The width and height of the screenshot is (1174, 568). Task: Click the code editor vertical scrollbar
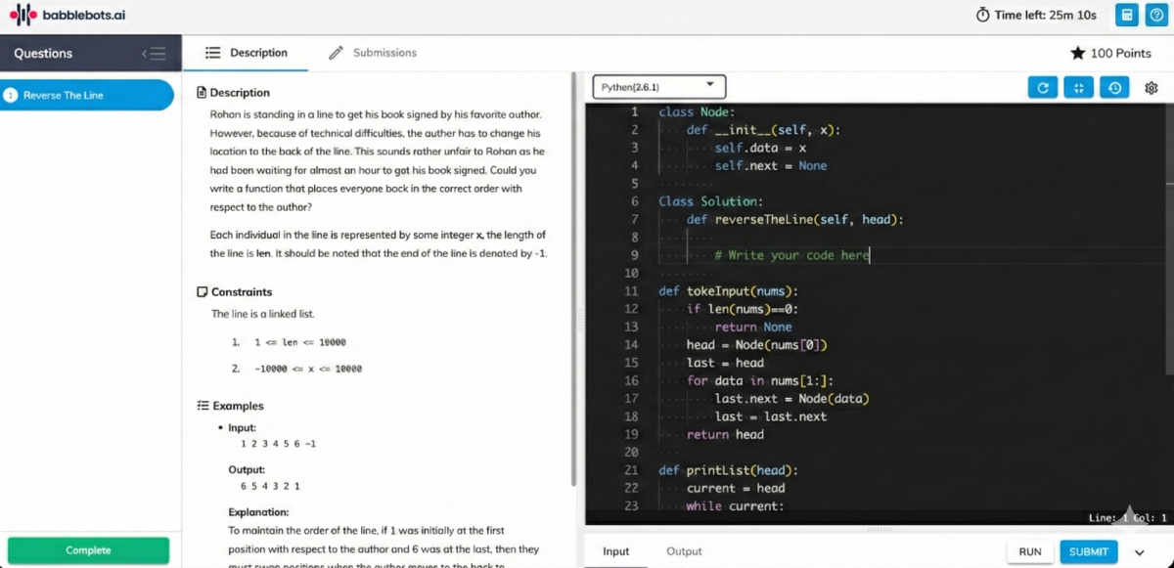pyautogui.click(x=1169, y=240)
